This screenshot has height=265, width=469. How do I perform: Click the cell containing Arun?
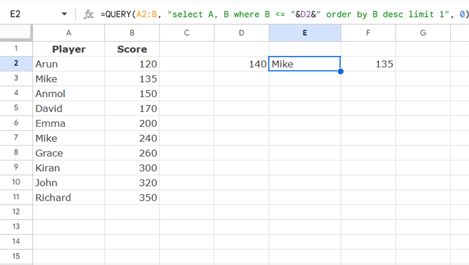click(69, 64)
